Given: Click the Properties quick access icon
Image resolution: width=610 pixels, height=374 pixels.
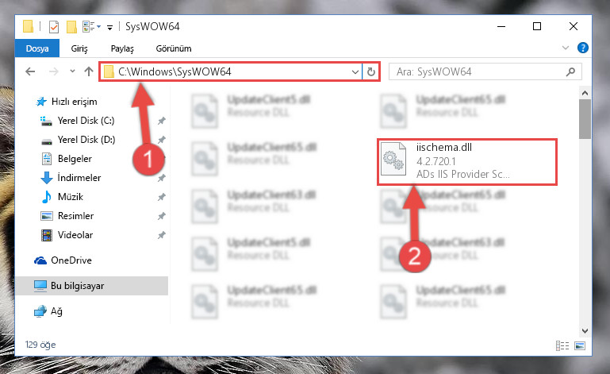Looking at the screenshot, I should click(x=54, y=26).
